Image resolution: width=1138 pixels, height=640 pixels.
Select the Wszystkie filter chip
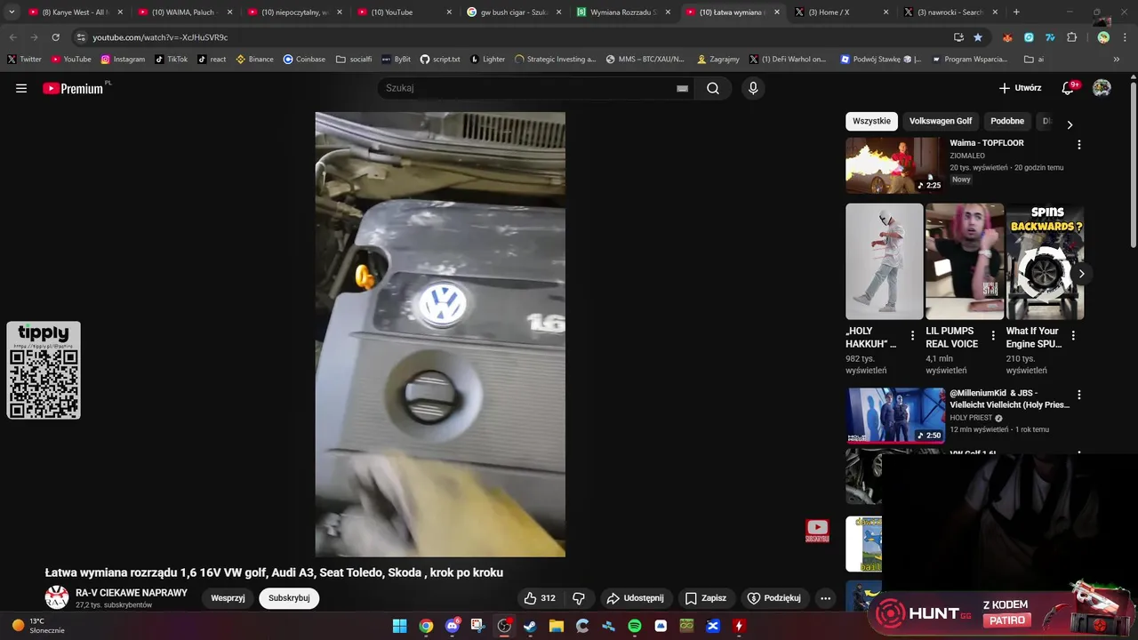(871, 121)
